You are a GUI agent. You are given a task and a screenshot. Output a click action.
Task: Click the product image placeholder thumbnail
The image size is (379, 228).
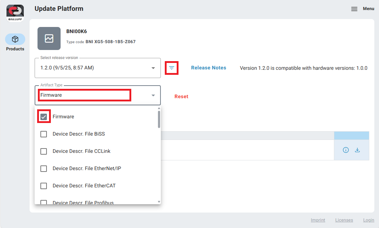49,38
